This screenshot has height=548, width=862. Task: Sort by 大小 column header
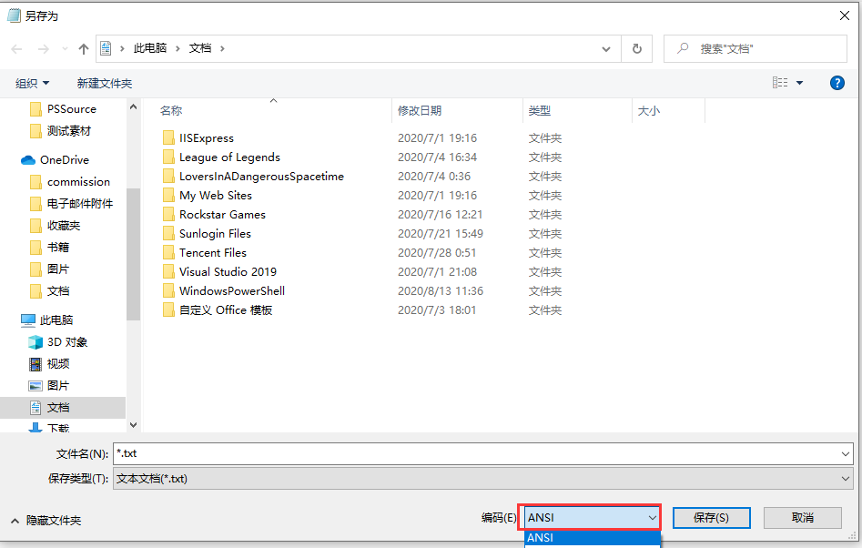click(x=649, y=111)
